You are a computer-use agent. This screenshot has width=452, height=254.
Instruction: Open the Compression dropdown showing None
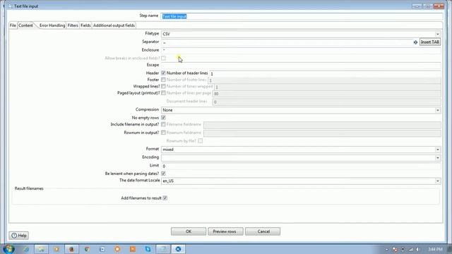coord(438,110)
